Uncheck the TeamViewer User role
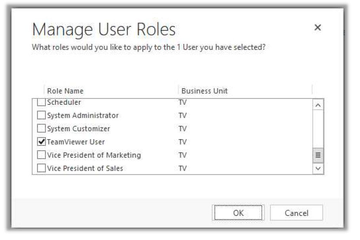Viewport: 360px width, 240px height. 41,142
